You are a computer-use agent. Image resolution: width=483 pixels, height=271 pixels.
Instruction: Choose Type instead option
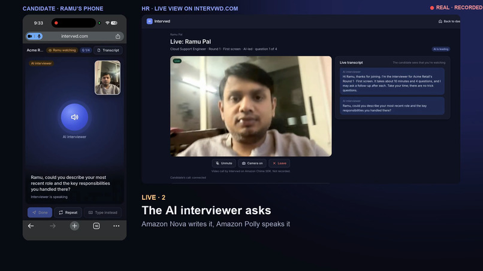point(103,212)
